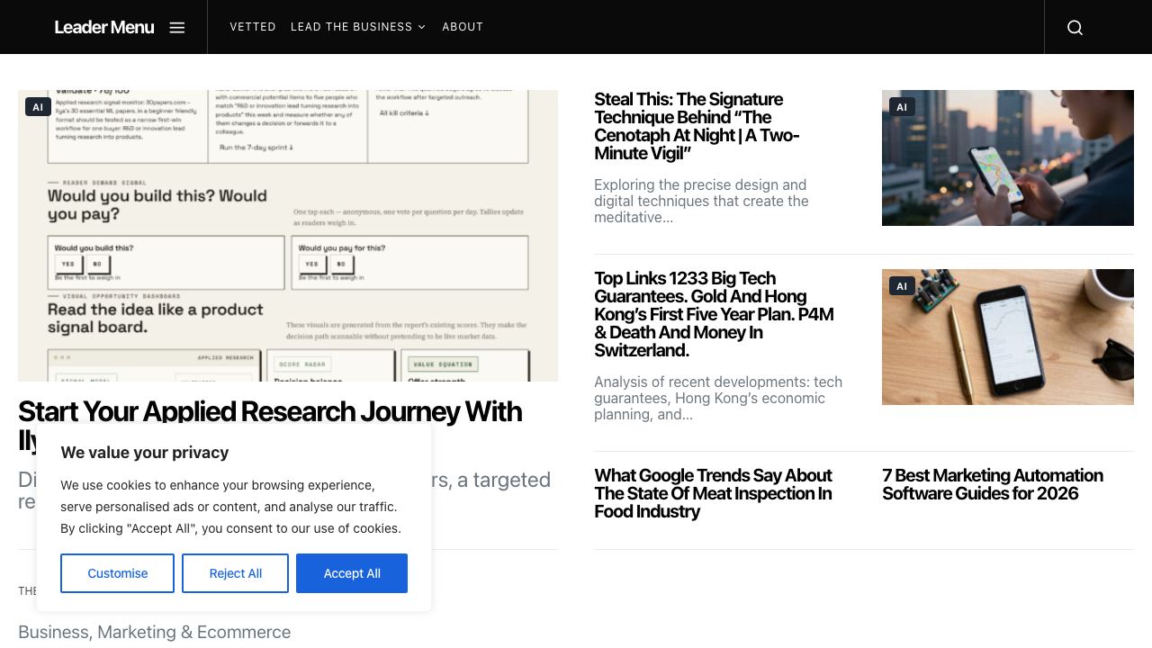This screenshot has width=1152, height=648.
Task: Expand the LEAD THE BUSINESS dropdown
Action: pos(358,27)
